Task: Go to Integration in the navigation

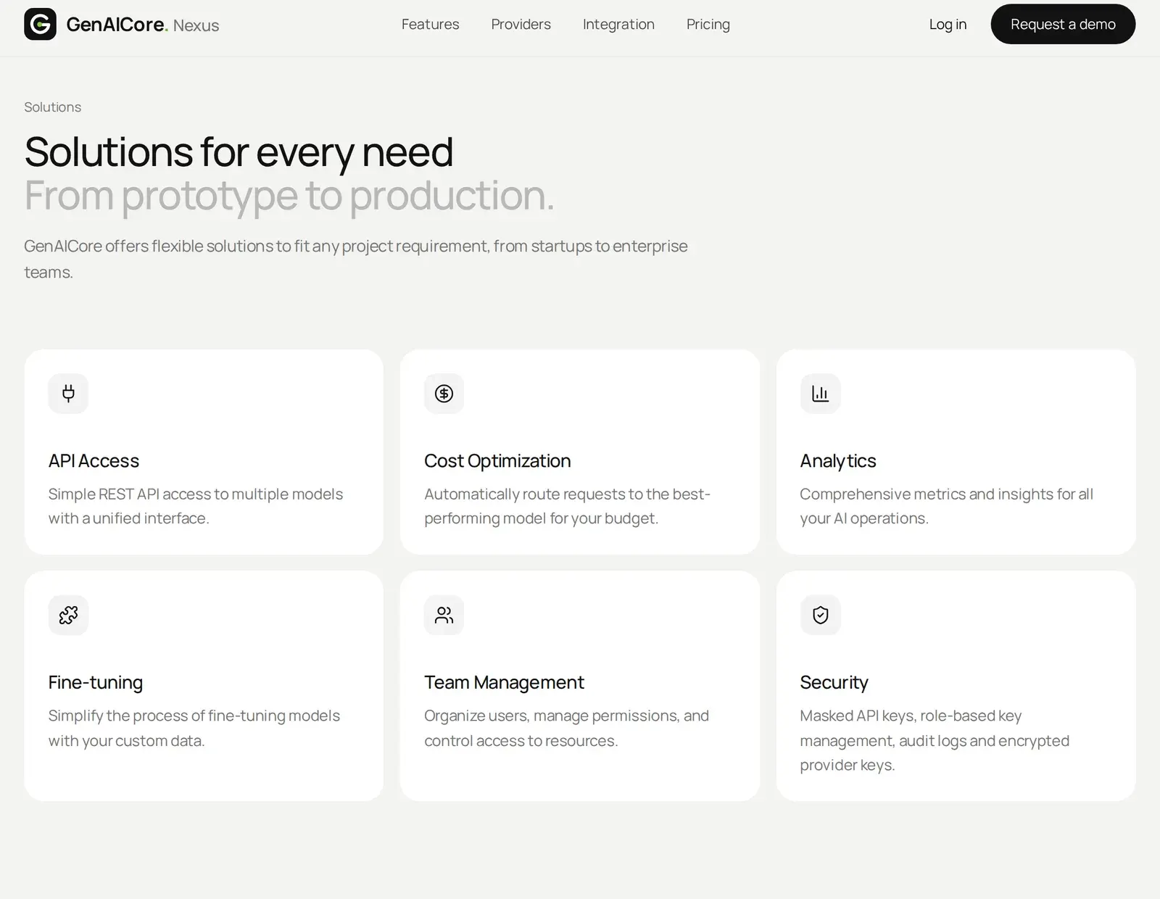Action: click(x=618, y=24)
